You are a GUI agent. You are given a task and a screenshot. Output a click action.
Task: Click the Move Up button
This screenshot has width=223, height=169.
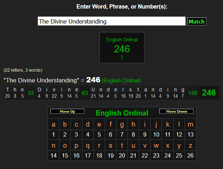coord(67,112)
